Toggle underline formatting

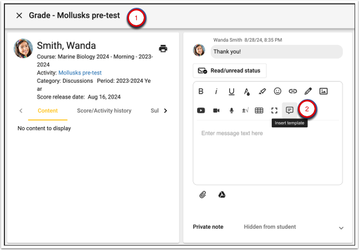click(232, 92)
